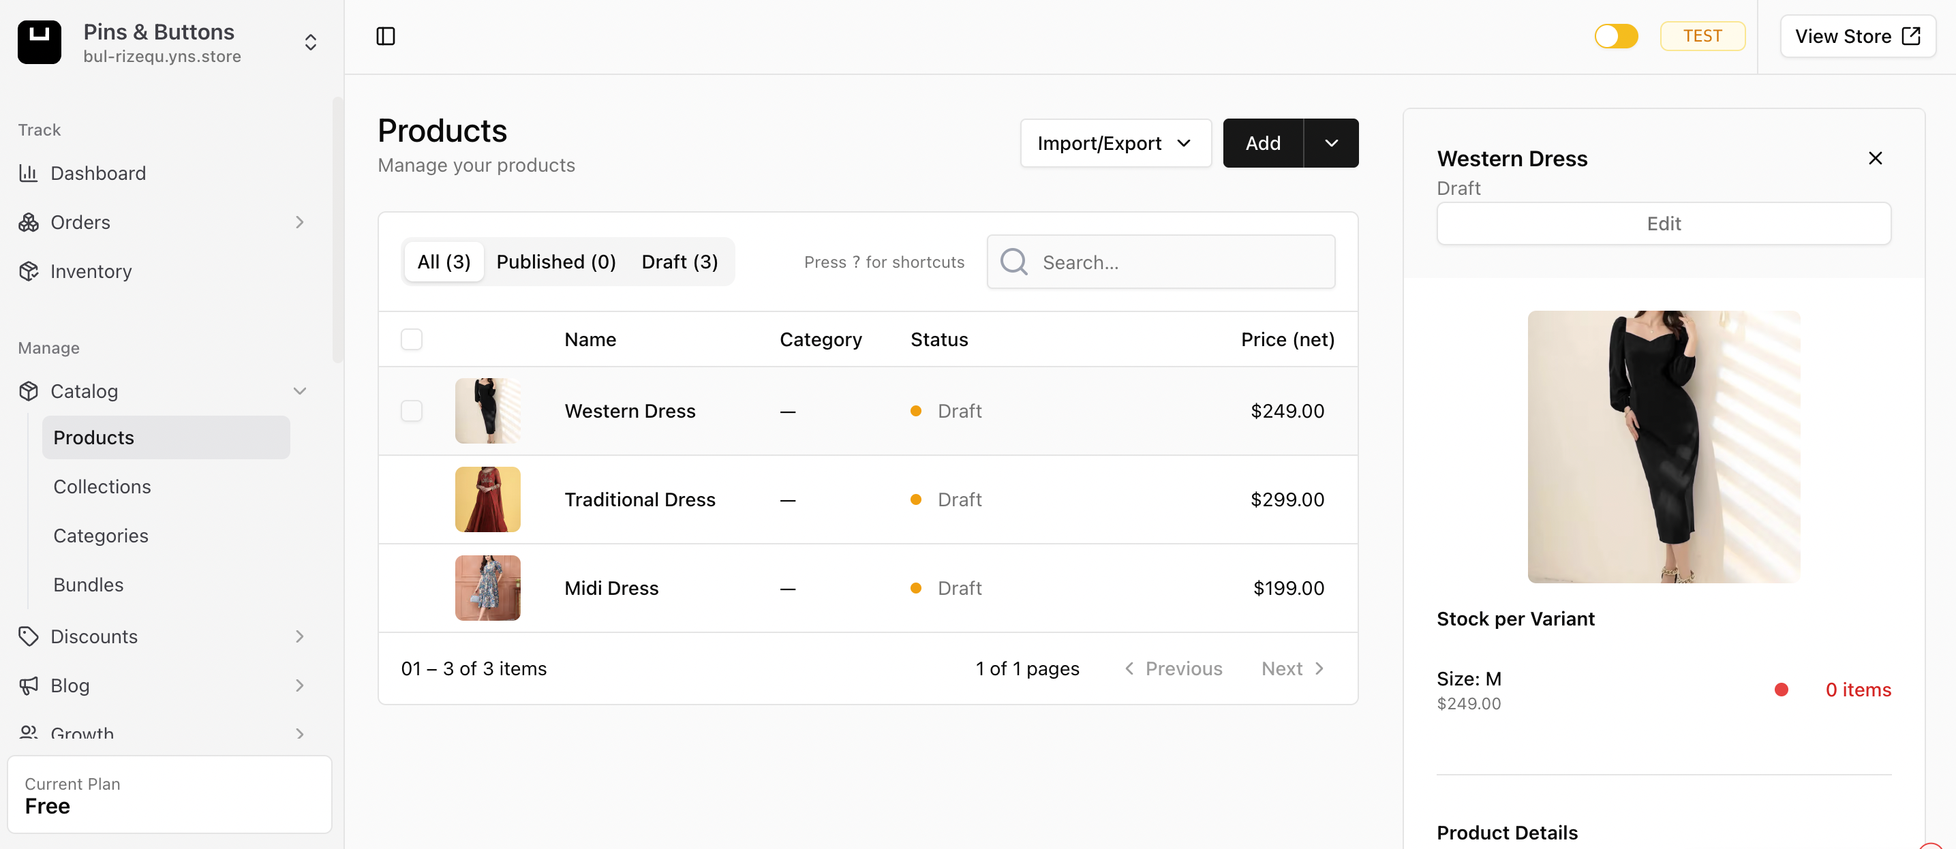Click the Orders boxes icon
Screen dimensions: 1956x849
click(x=28, y=223)
